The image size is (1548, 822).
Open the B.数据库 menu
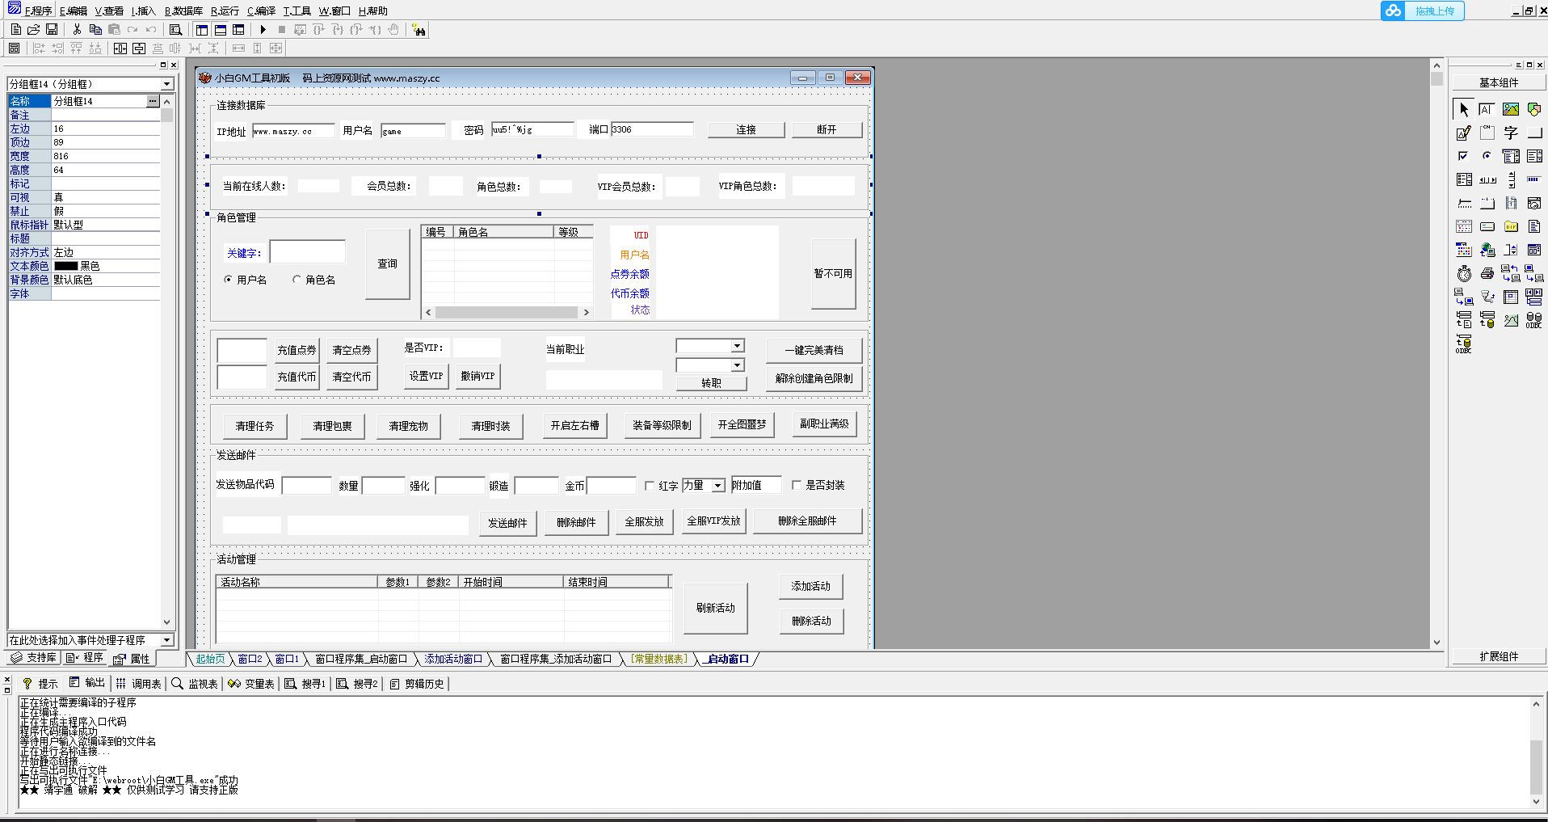tap(183, 11)
